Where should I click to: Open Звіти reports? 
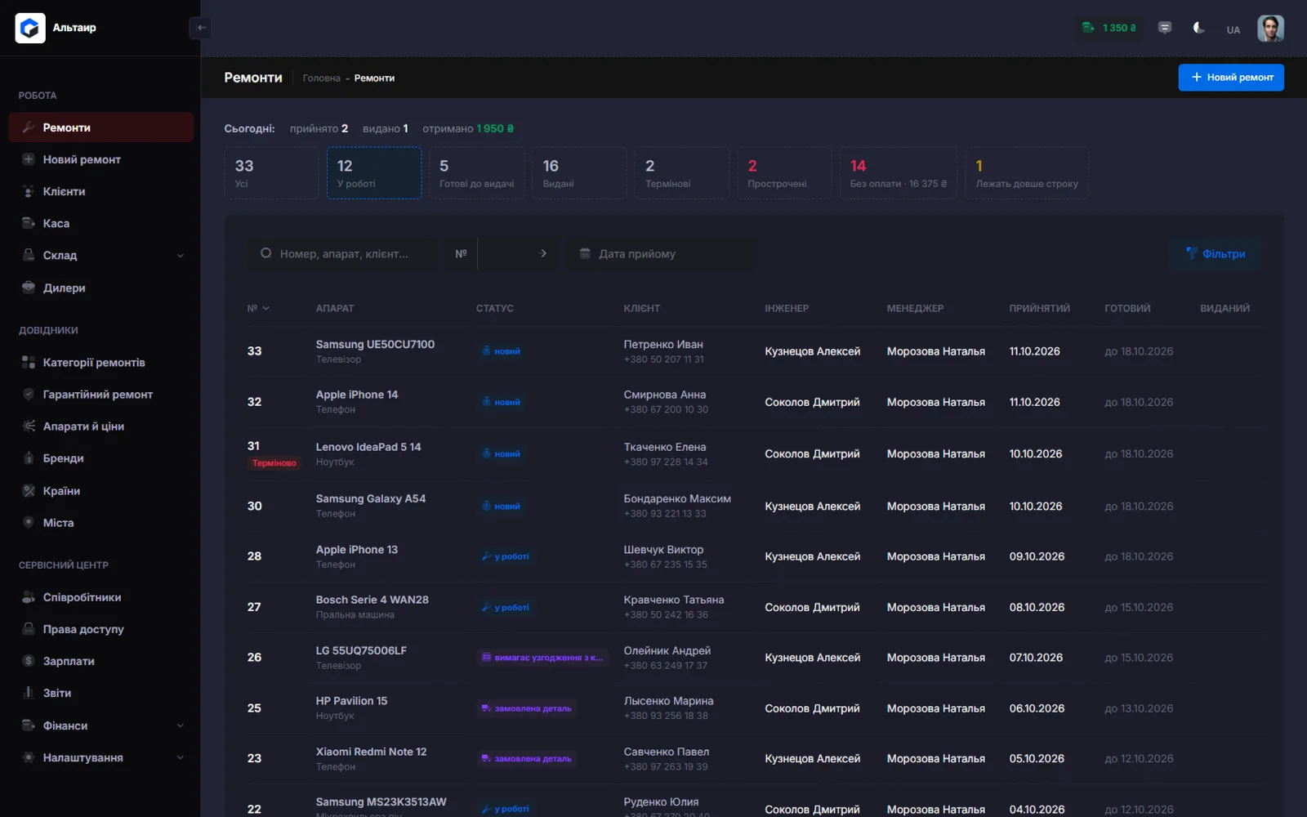(101, 693)
